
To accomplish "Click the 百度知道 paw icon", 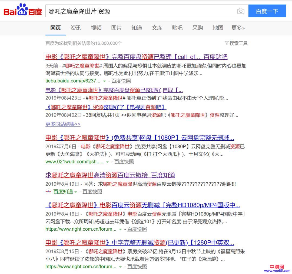I will tap(48, 192).
